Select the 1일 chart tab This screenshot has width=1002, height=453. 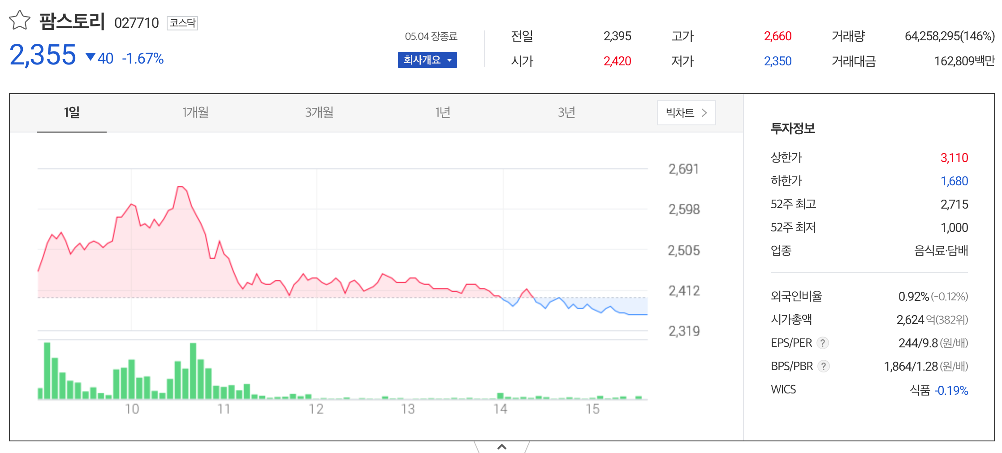[x=72, y=112]
